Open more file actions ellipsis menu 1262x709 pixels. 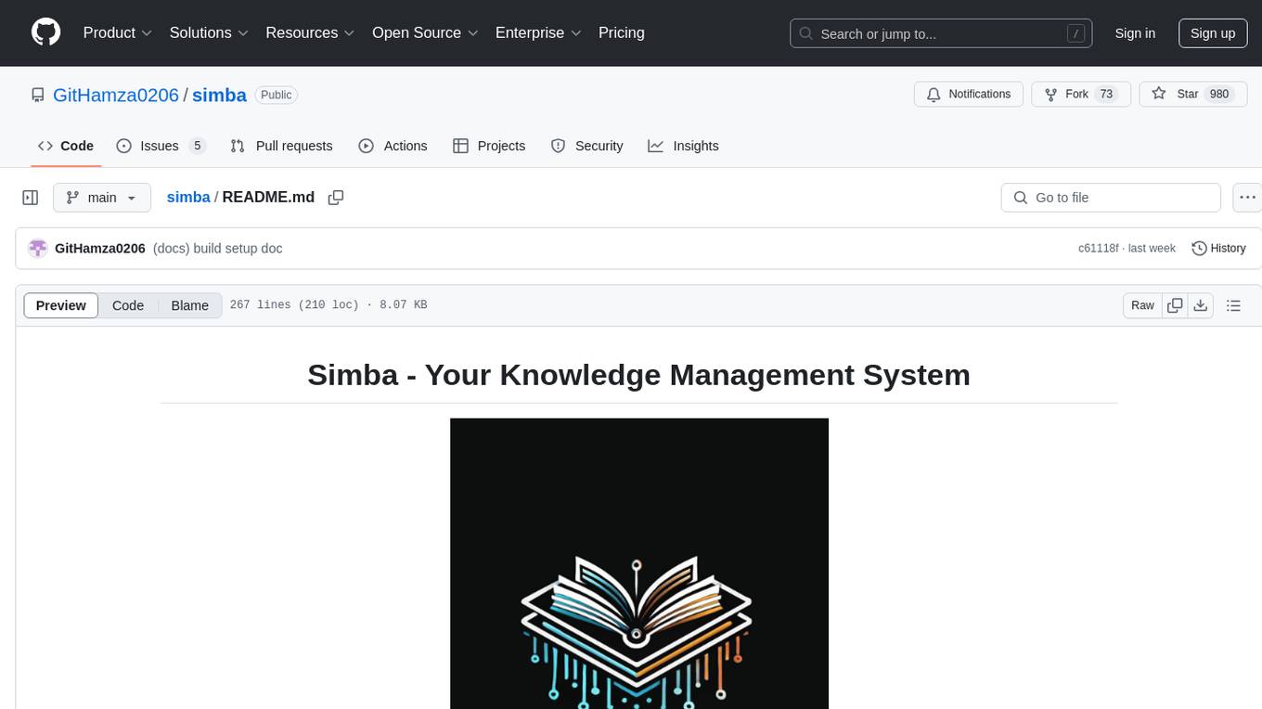pos(1247,198)
